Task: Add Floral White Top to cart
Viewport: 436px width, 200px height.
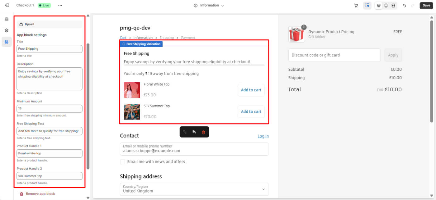Action: click(251, 90)
